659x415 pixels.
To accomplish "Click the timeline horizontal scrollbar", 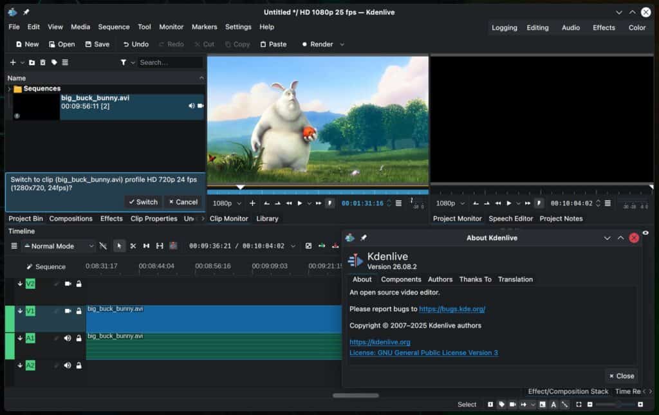I will coord(355,395).
